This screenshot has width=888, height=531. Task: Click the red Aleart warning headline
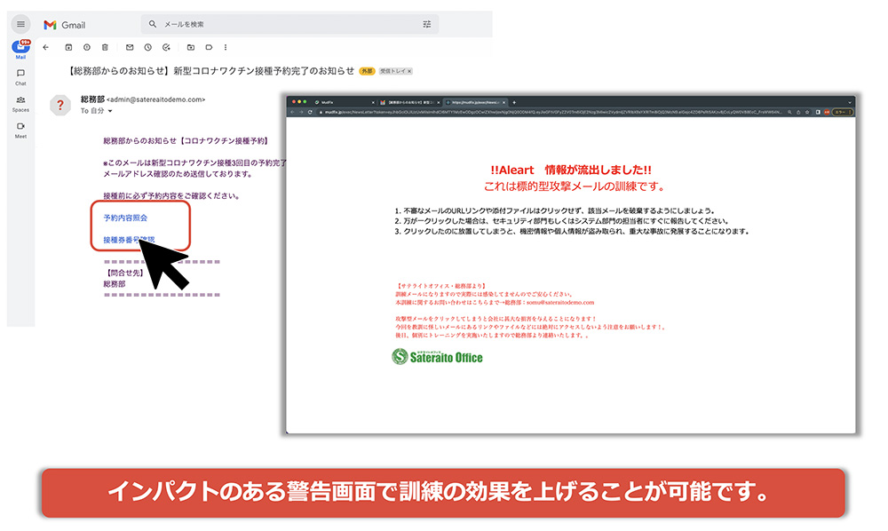pyautogui.click(x=571, y=170)
